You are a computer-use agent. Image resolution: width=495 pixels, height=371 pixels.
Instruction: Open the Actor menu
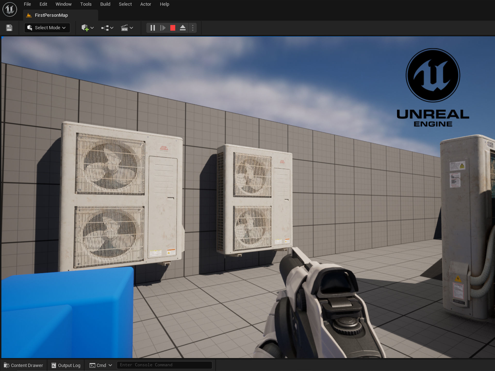tap(145, 4)
